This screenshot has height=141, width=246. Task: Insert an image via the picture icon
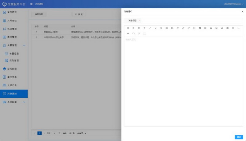(x=222, y=28)
